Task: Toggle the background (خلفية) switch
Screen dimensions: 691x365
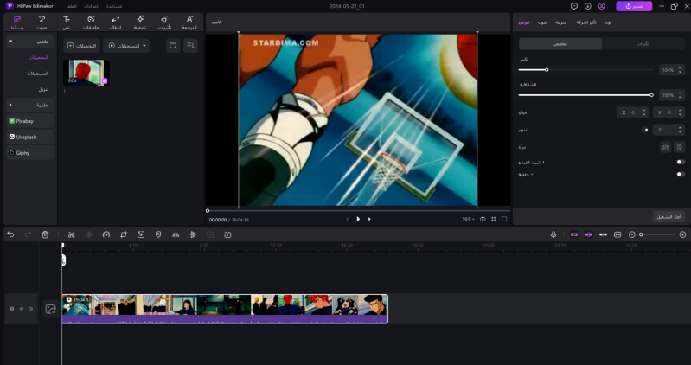Action: 681,174
